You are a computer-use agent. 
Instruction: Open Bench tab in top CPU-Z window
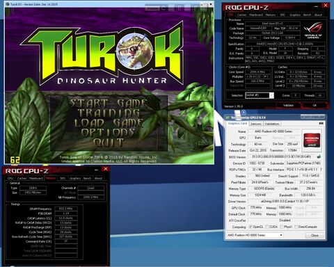pyautogui.click(x=307, y=15)
